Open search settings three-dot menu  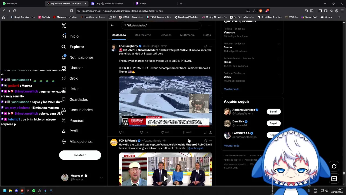point(210,25)
